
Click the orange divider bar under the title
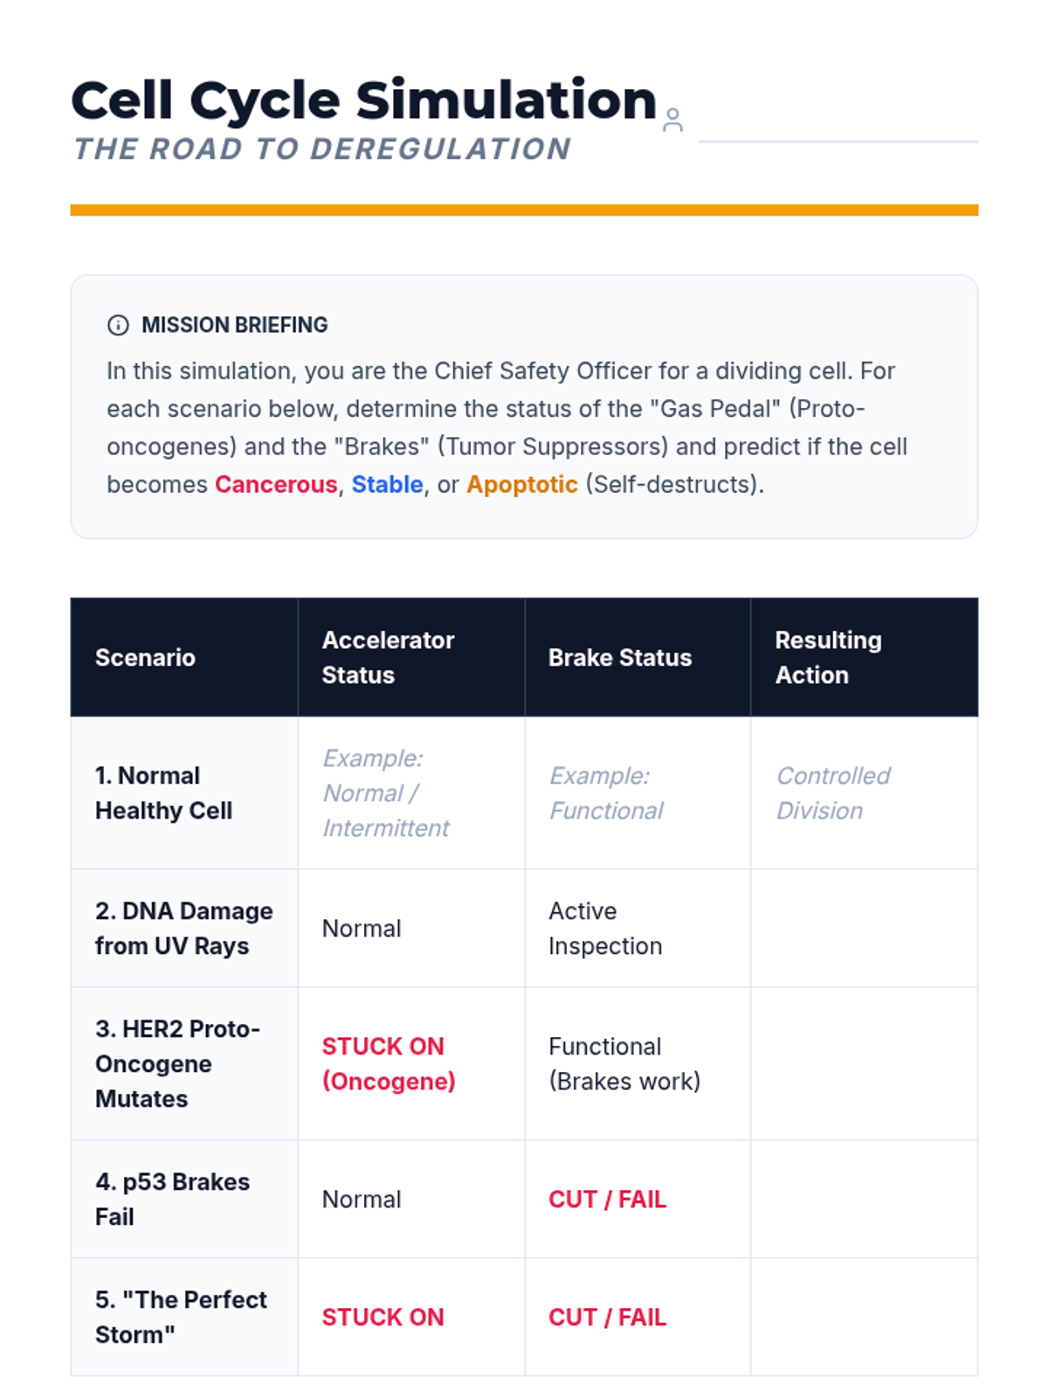click(x=524, y=210)
